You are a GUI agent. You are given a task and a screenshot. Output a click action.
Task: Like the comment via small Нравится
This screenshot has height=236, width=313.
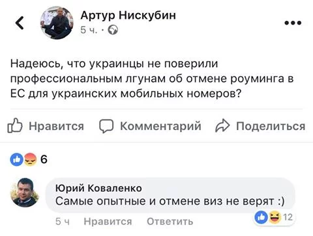108,222
